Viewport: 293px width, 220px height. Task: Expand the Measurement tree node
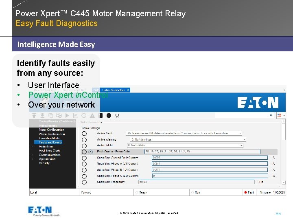32,125
